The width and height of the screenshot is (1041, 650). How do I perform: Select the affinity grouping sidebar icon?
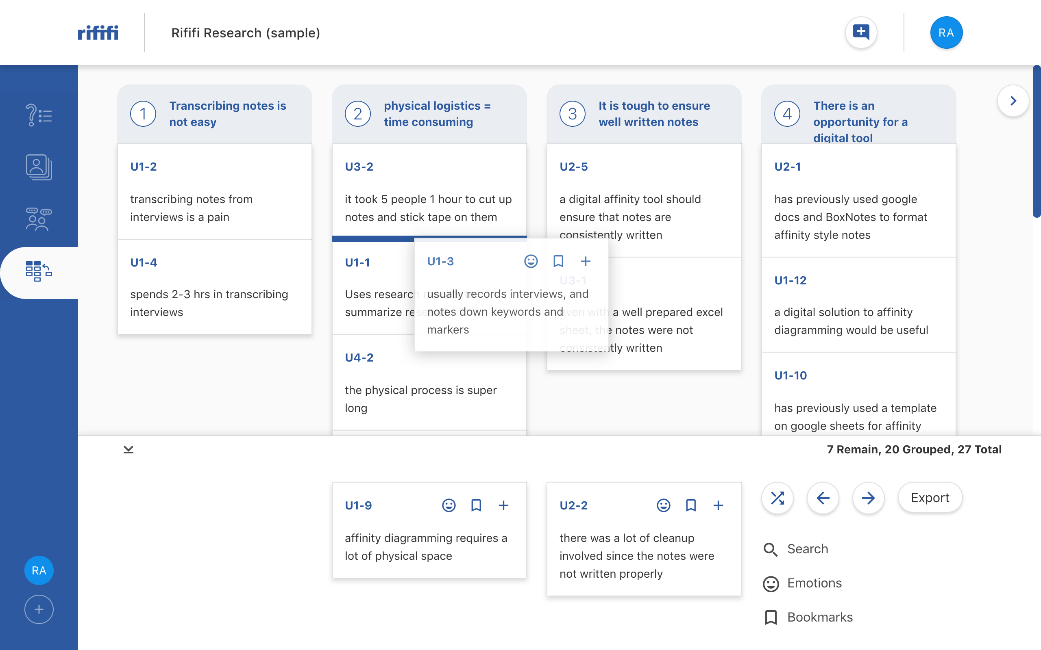point(39,271)
